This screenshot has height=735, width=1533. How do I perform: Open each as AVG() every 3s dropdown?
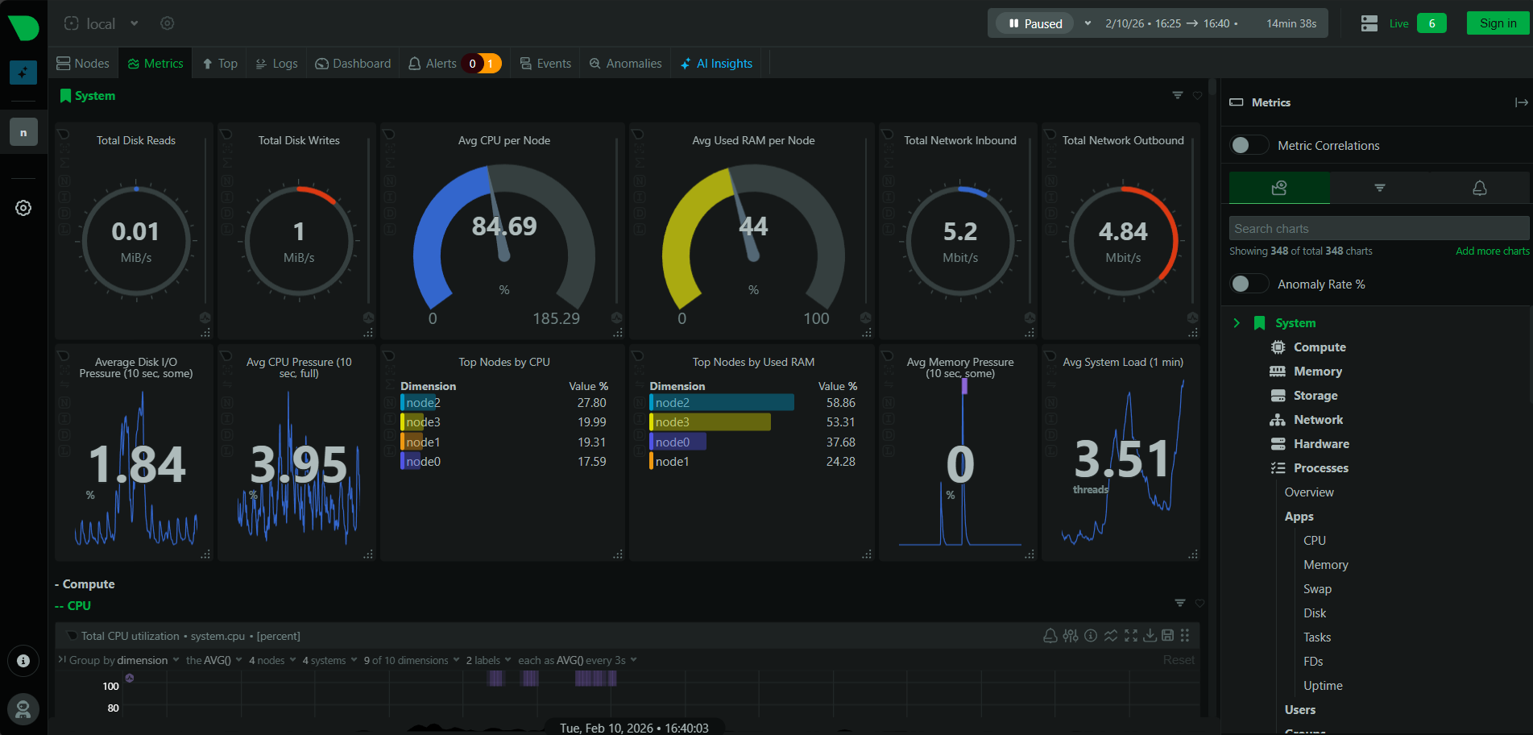tap(578, 660)
